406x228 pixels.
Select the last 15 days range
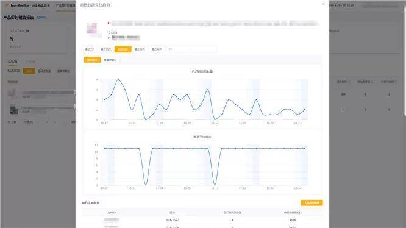pyautogui.click(x=105, y=49)
